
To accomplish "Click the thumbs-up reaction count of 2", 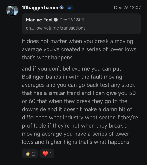I will (33, 154).
